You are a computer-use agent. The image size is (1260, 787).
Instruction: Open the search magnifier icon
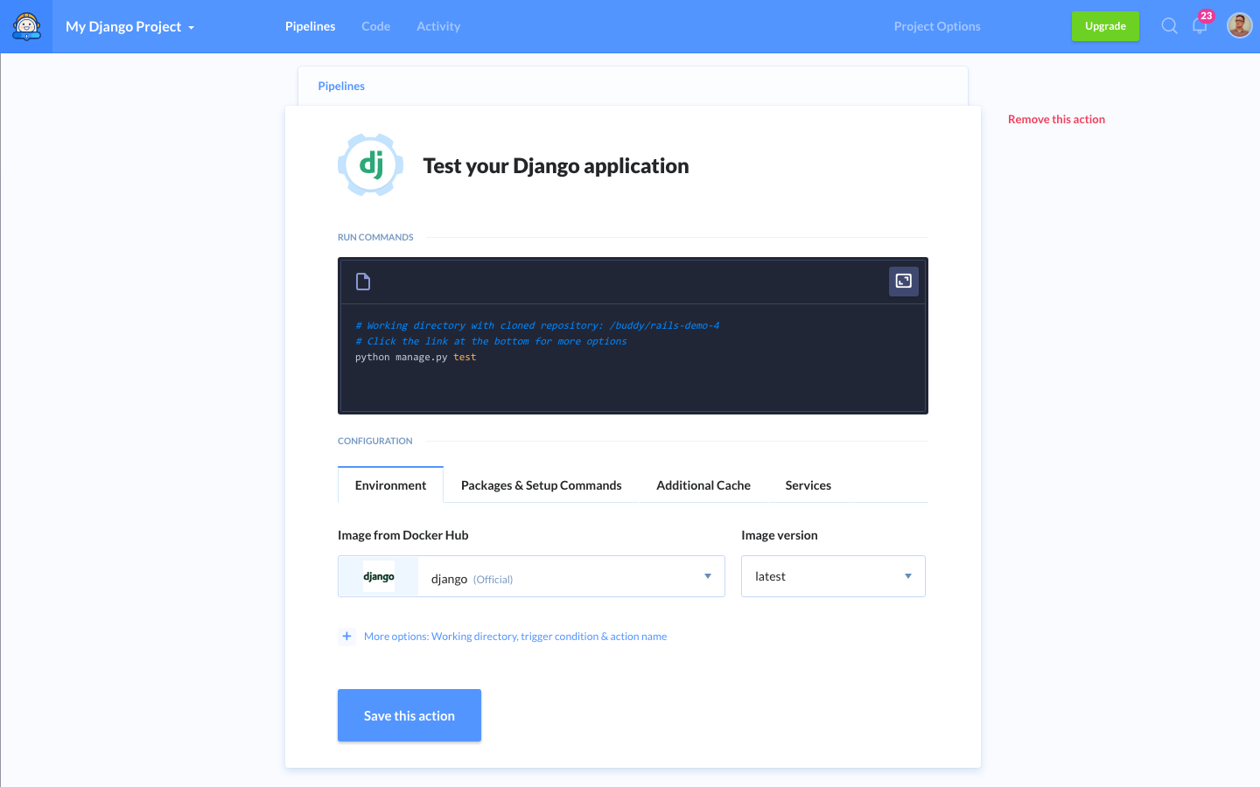1169,26
